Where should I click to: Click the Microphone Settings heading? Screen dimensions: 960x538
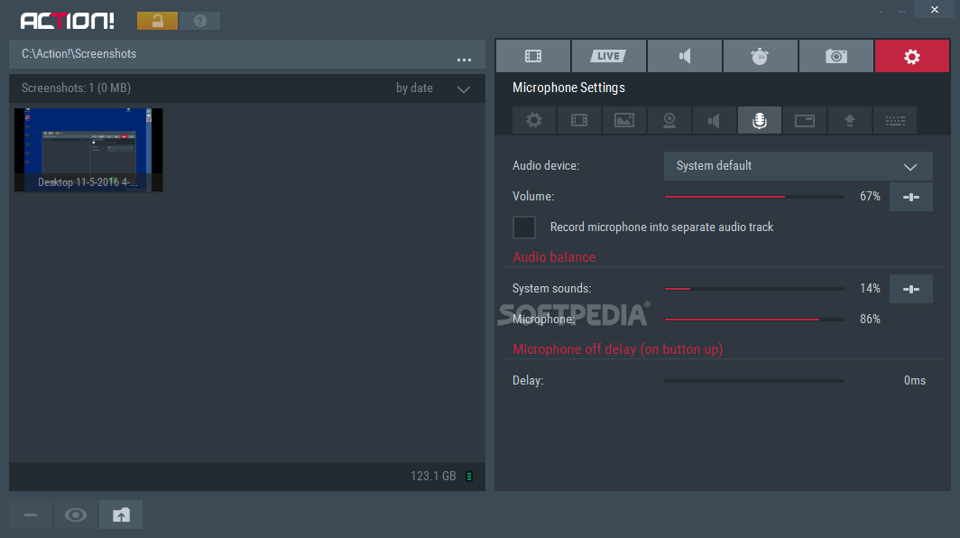pyautogui.click(x=568, y=88)
